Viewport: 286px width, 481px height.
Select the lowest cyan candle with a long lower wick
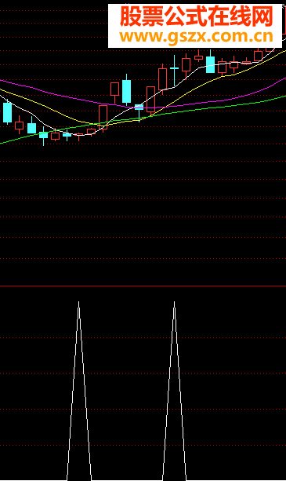[43, 135]
